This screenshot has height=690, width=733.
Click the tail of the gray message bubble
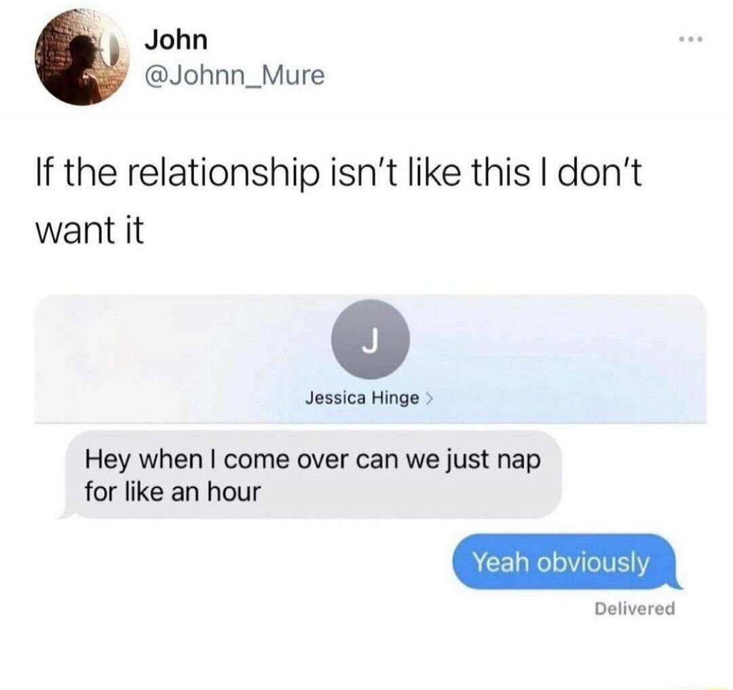67,514
